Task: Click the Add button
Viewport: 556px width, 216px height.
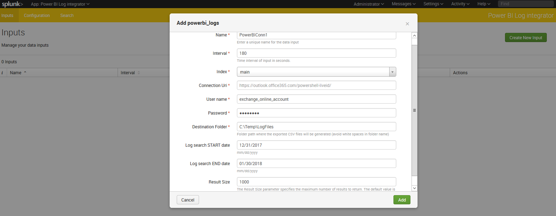Action: pyautogui.click(x=402, y=200)
